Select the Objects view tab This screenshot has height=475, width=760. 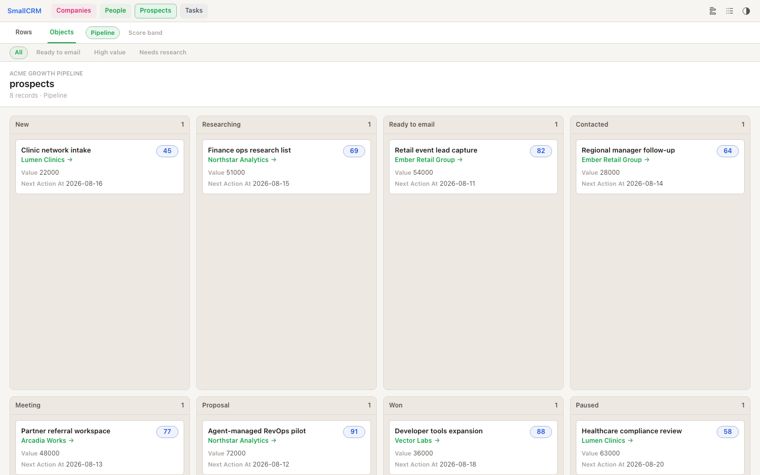tap(62, 32)
